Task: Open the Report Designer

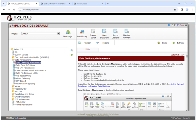Action: click(115, 31)
